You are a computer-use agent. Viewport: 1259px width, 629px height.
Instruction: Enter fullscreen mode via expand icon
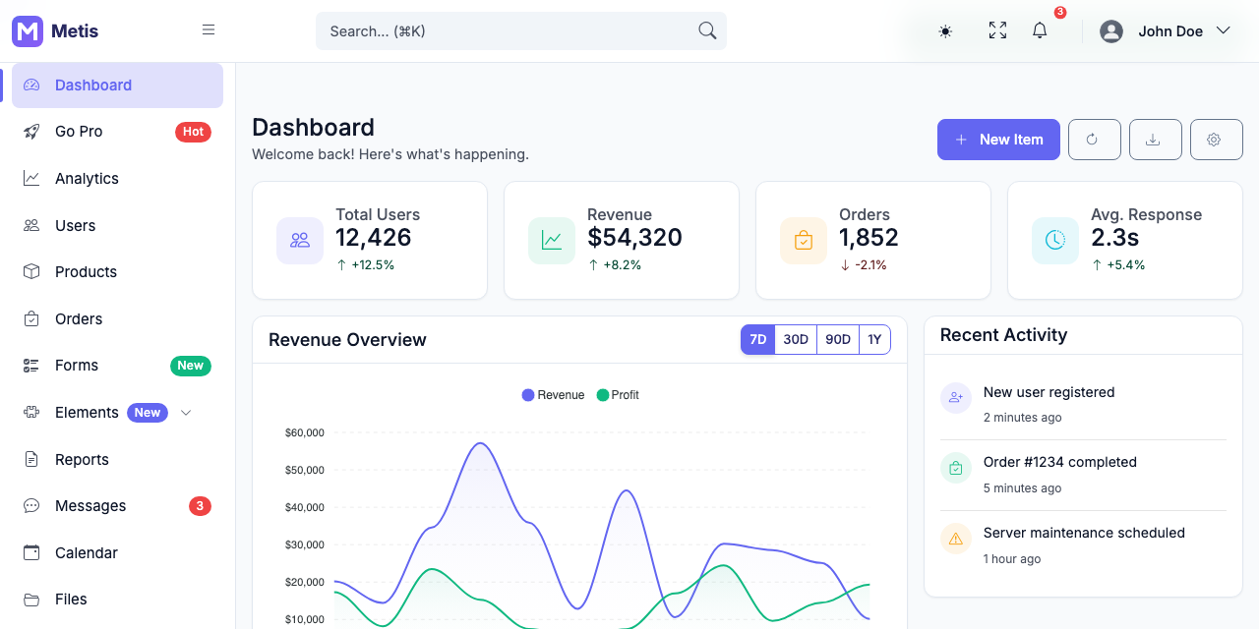pyautogui.click(x=997, y=30)
